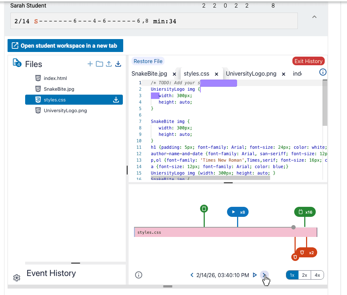Viewport: 347px width, 295px height.
Task: Switch to the UniversityLogo.png tab
Action: coord(251,74)
